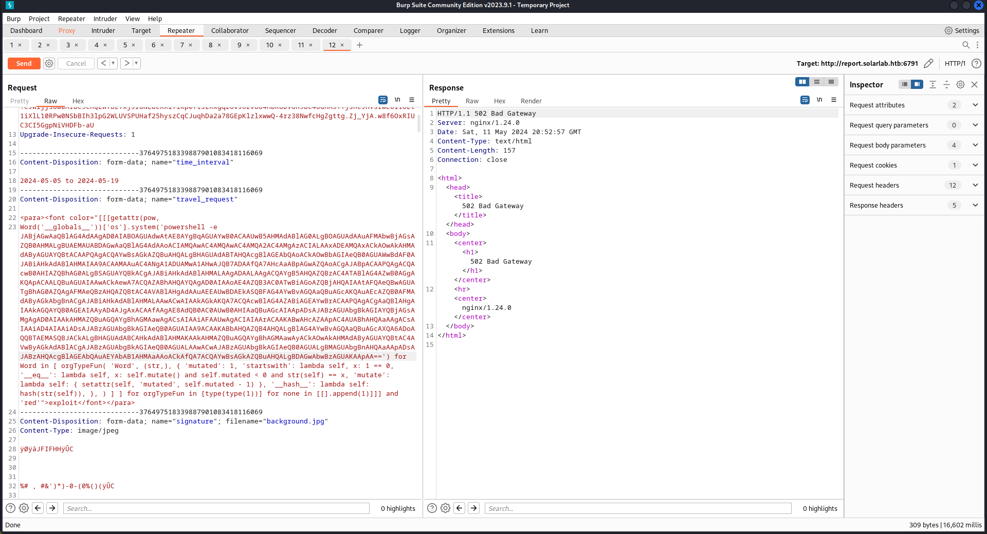Toggle request message word wrap icon
987x534 pixels.
(383, 100)
